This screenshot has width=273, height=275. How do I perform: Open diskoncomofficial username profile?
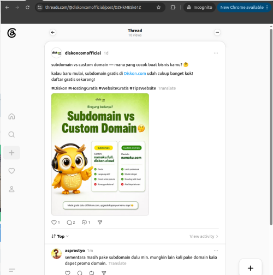[x=83, y=53]
